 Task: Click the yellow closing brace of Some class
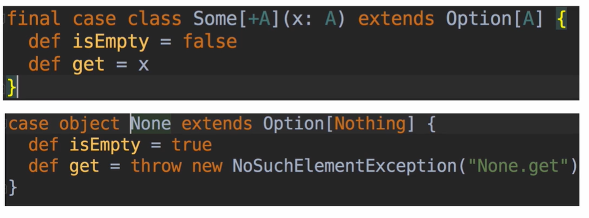12,87
